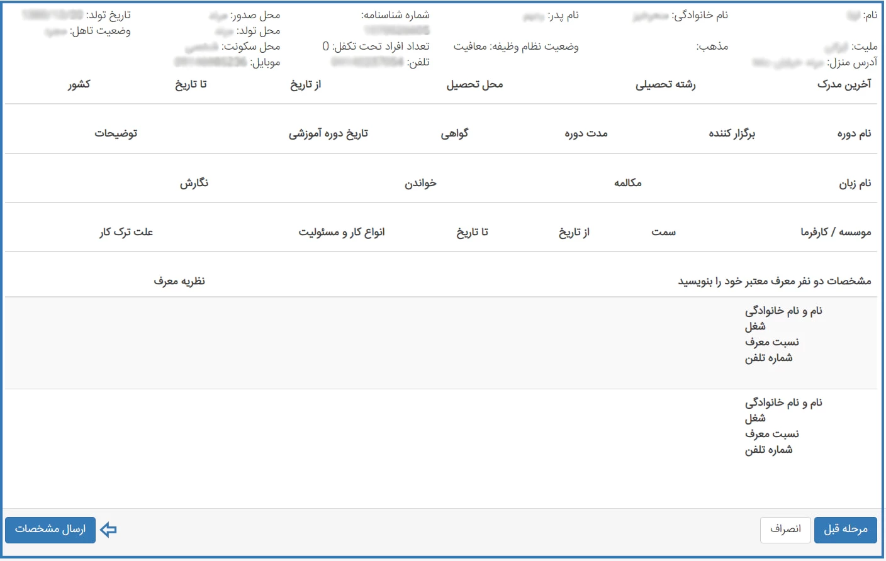
Task: Click the محل تحصیل column header
Action: (x=474, y=84)
